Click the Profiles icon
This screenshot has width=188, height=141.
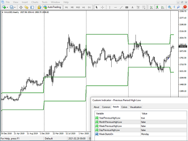point(12,7)
